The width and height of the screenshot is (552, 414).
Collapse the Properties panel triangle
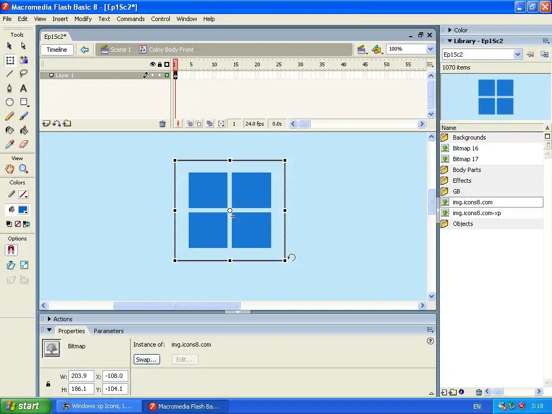(x=49, y=330)
